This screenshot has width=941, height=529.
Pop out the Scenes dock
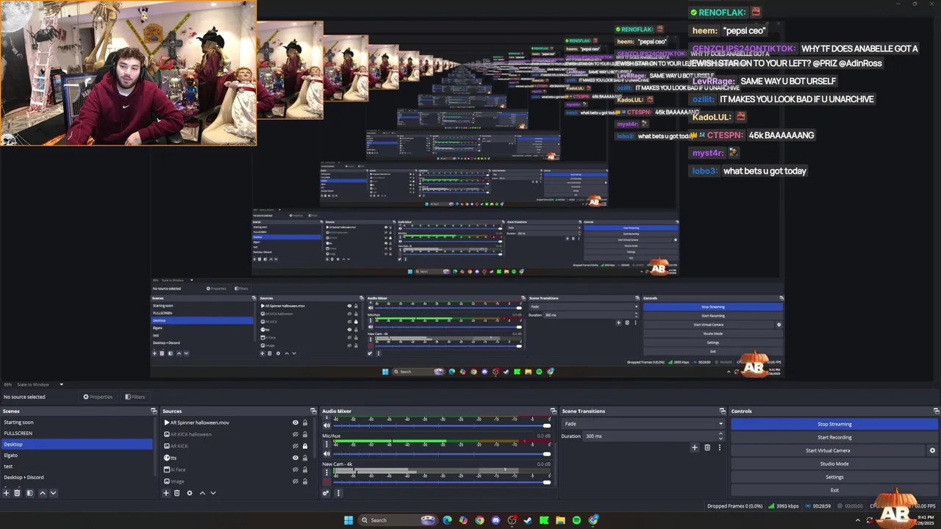(x=154, y=411)
